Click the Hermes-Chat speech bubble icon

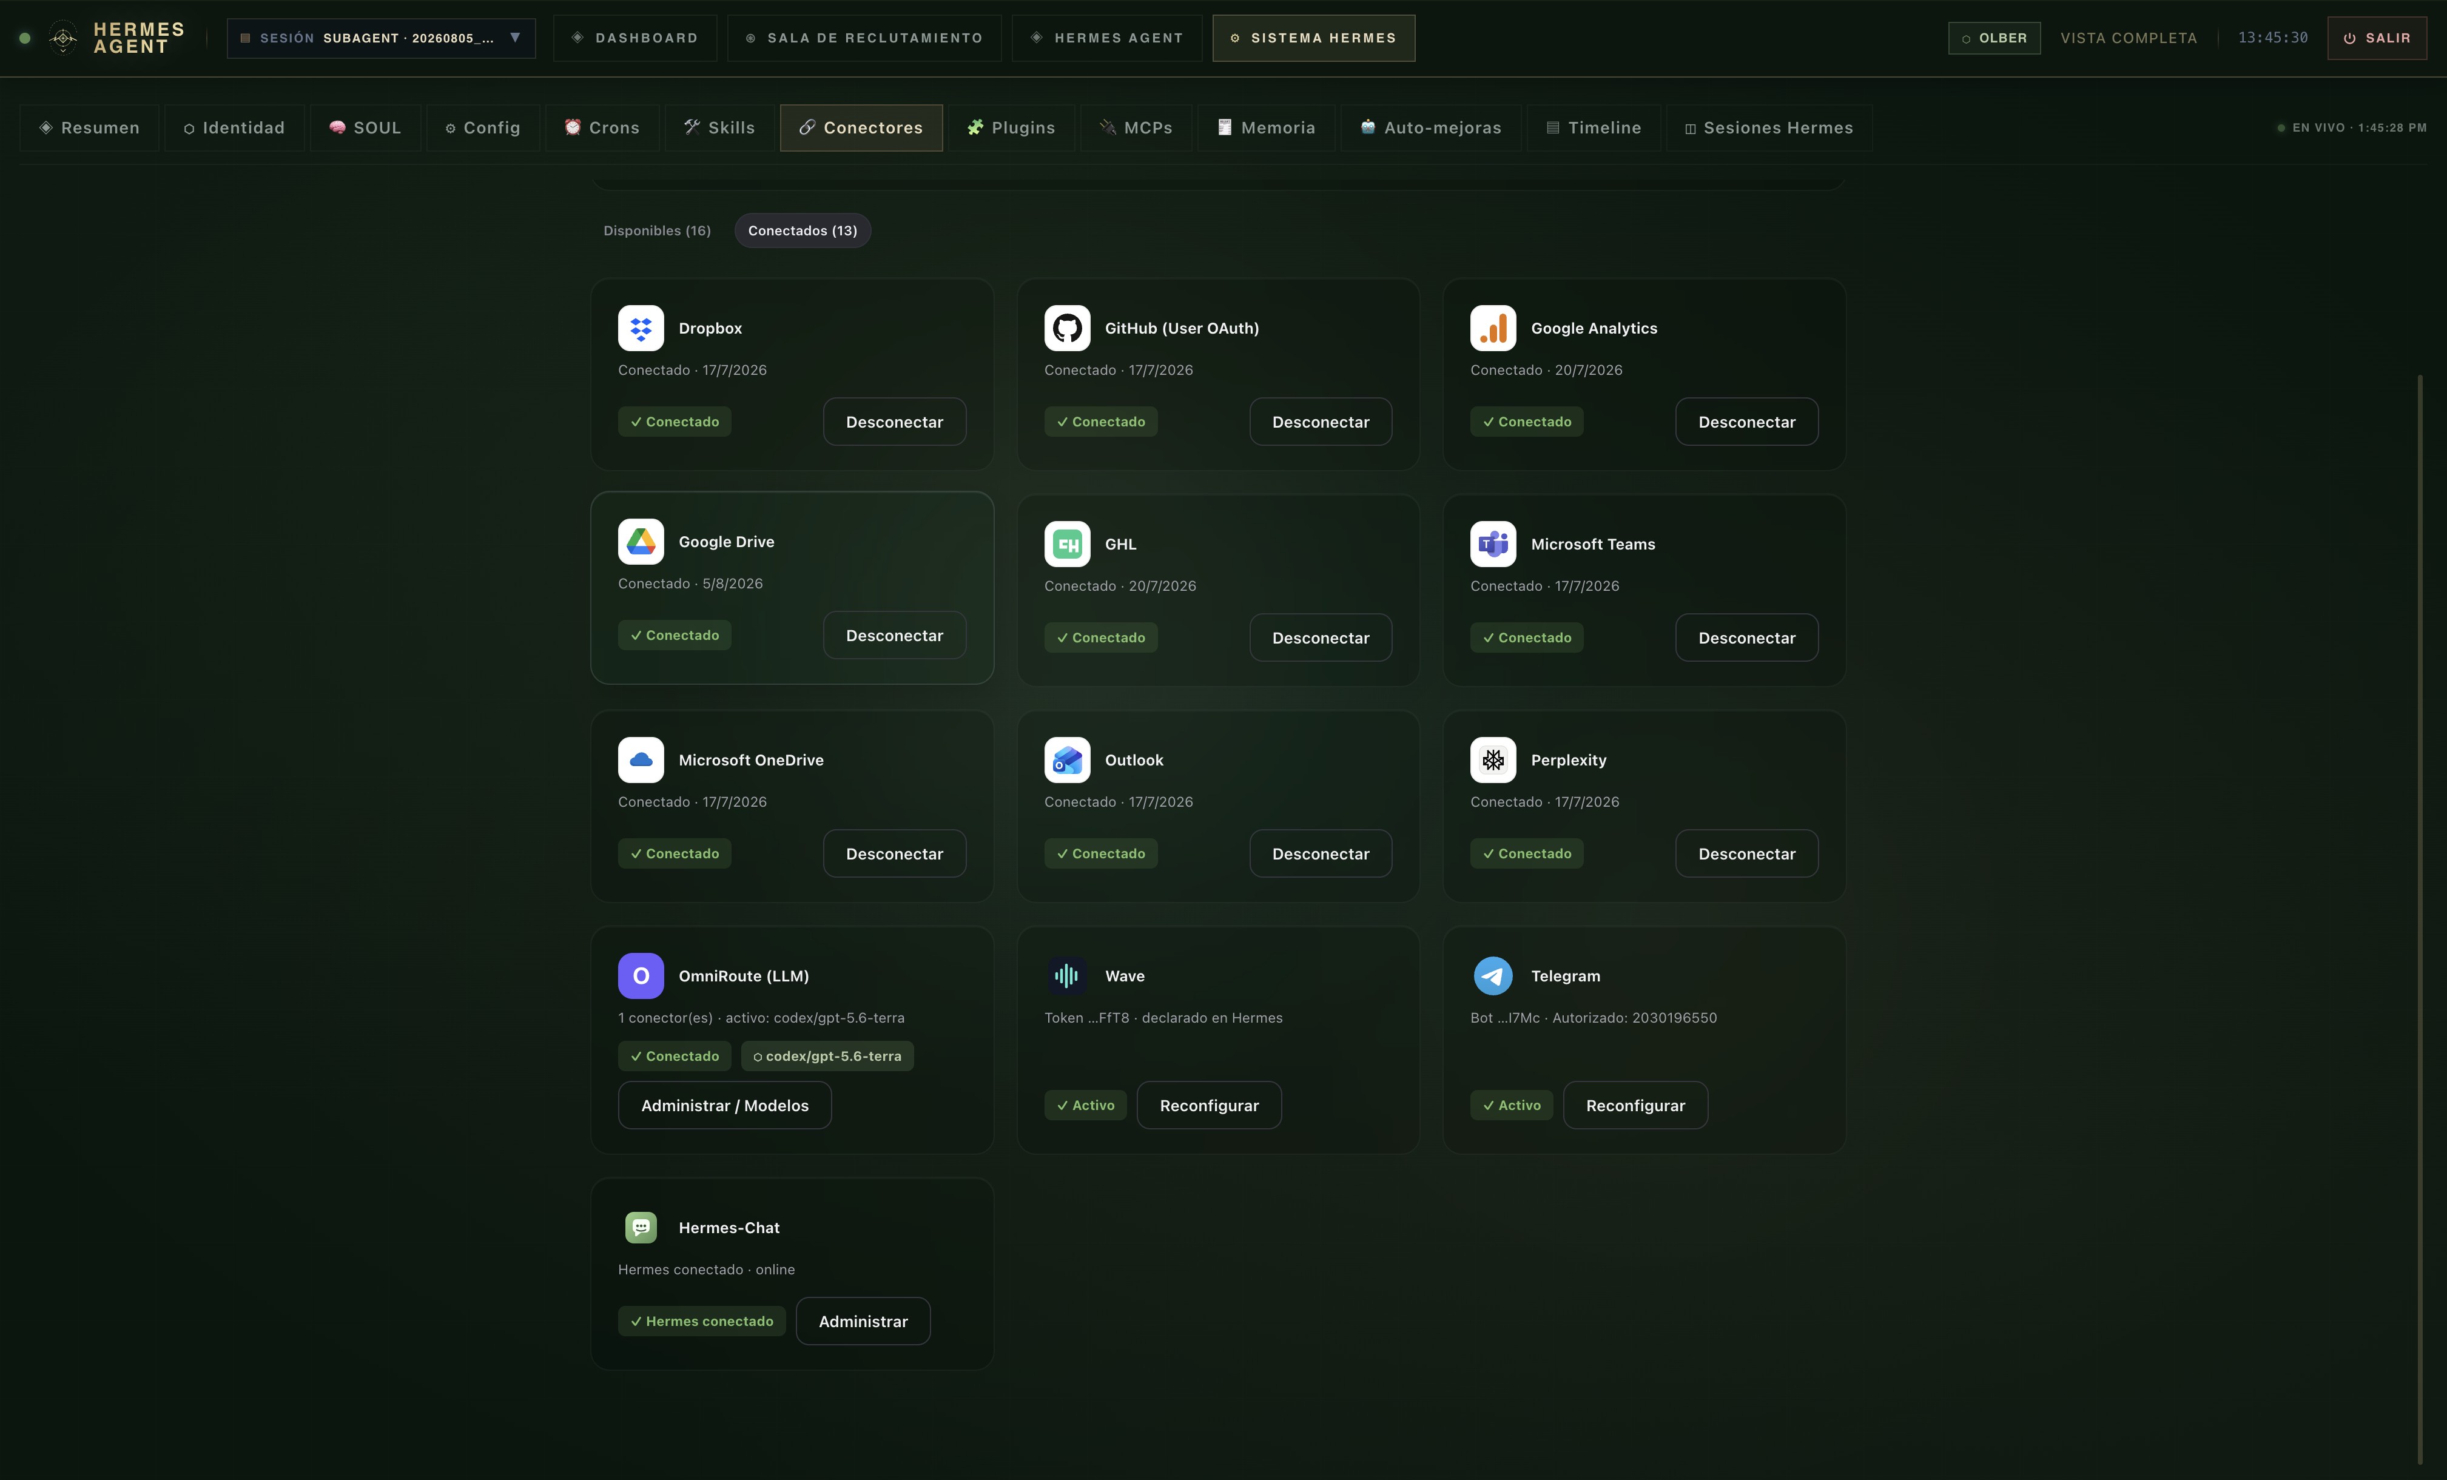[x=641, y=1228]
